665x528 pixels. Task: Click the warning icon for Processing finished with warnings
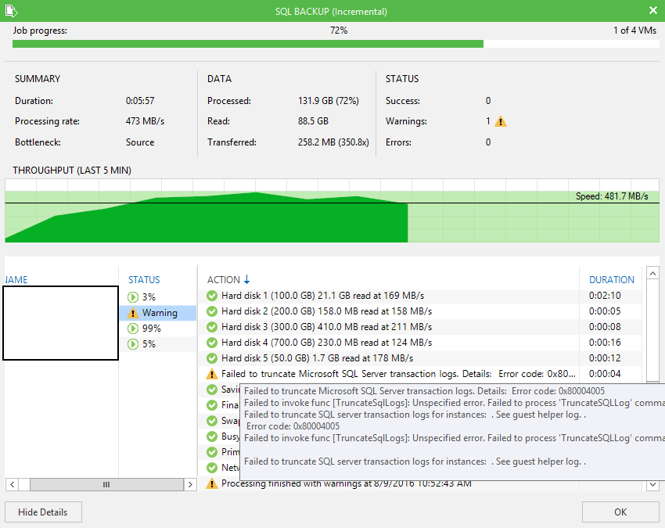click(212, 483)
